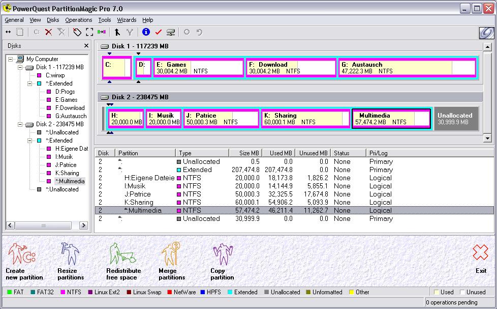Viewport: 497px width, 309px height.
Task: Click the grayed Undelete partition toolbar icon
Action: (x=61, y=32)
